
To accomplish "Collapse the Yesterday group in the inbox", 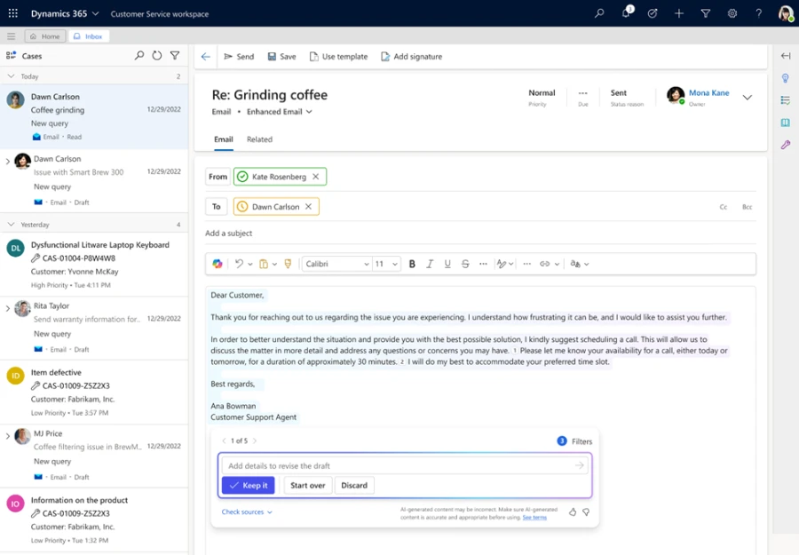I will point(12,224).
